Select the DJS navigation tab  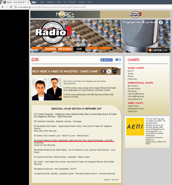click(x=79, y=49)
